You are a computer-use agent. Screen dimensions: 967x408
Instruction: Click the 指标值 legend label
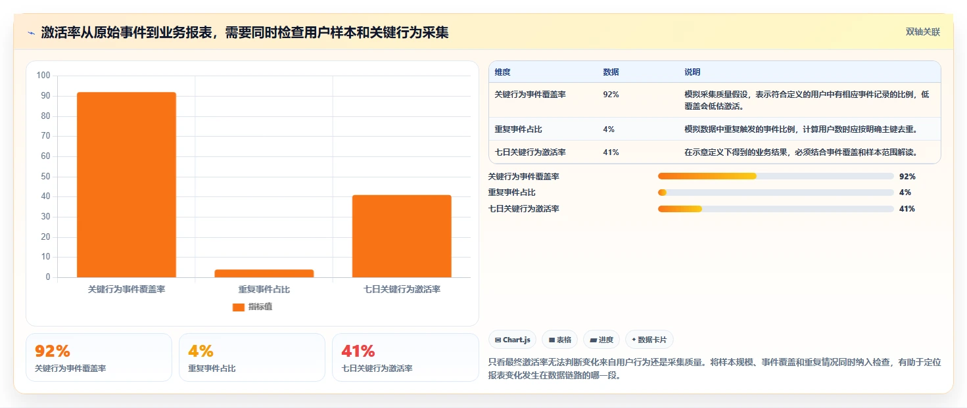click(260, 307)
